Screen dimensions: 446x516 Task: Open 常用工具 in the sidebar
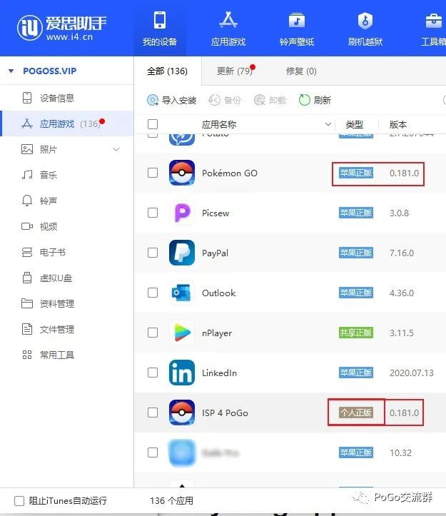coord(67,355)
